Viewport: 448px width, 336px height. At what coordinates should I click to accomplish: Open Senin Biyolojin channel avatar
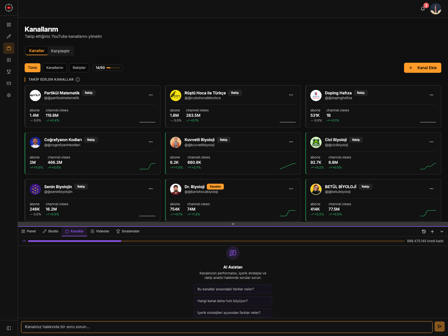point(35,189)
